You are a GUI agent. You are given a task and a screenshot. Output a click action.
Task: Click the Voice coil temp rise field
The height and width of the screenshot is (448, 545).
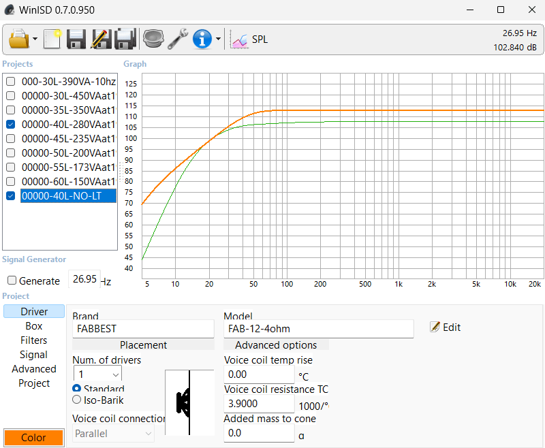click(x=259, y=374)
